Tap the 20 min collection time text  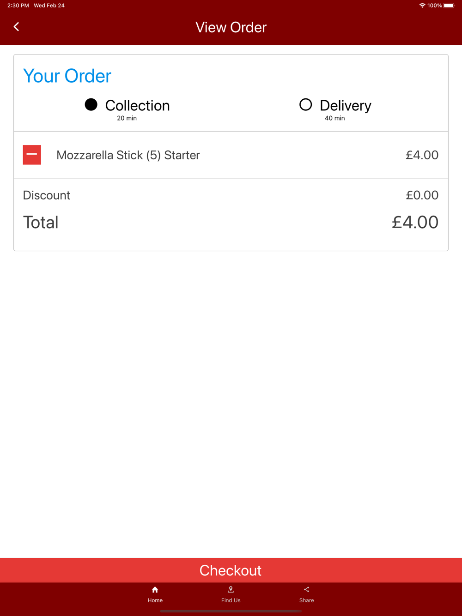point(127,118)
